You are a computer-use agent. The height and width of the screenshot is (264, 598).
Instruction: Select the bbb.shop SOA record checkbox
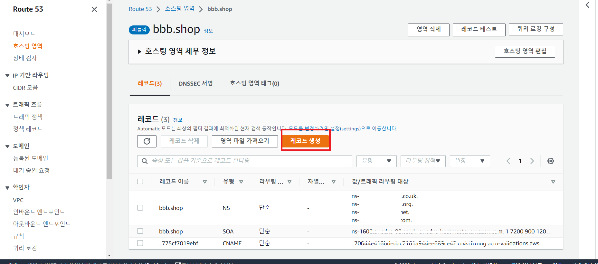[140, 231]
